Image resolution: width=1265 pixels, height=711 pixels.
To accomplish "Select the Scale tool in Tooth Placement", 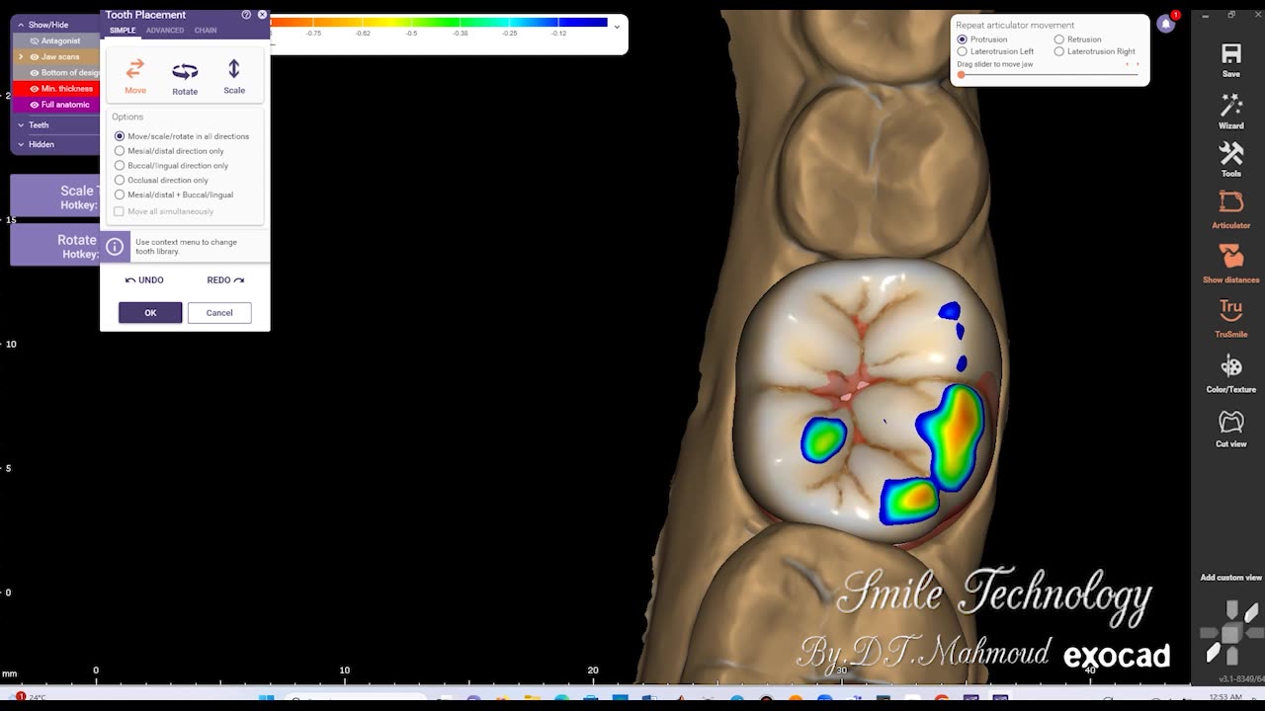I will point(234,76).
